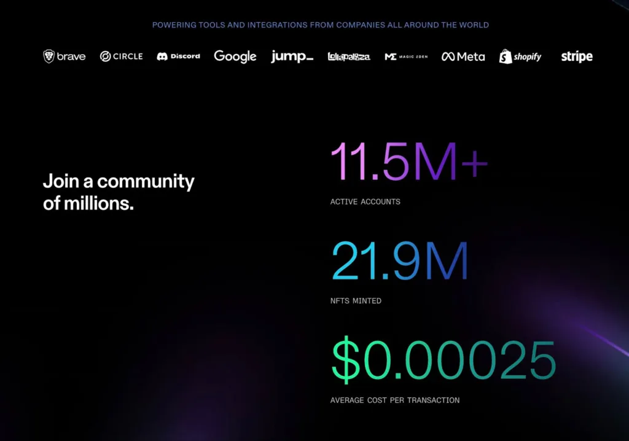Click the 11.5M+ statistic
The height and width of the screenshot is (441, 629).
click(408, 162)
